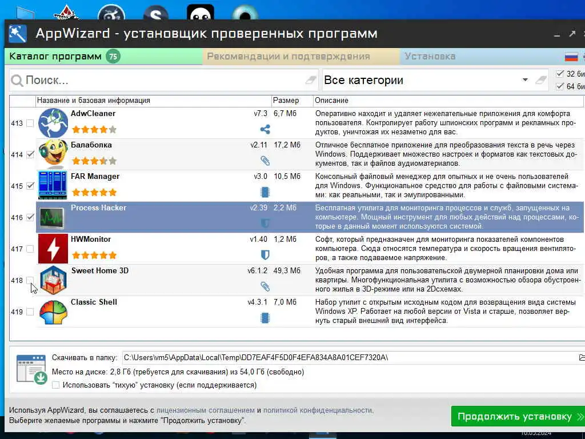
Task: Switch to Каталог программ tab
Action: pos(103,57)
